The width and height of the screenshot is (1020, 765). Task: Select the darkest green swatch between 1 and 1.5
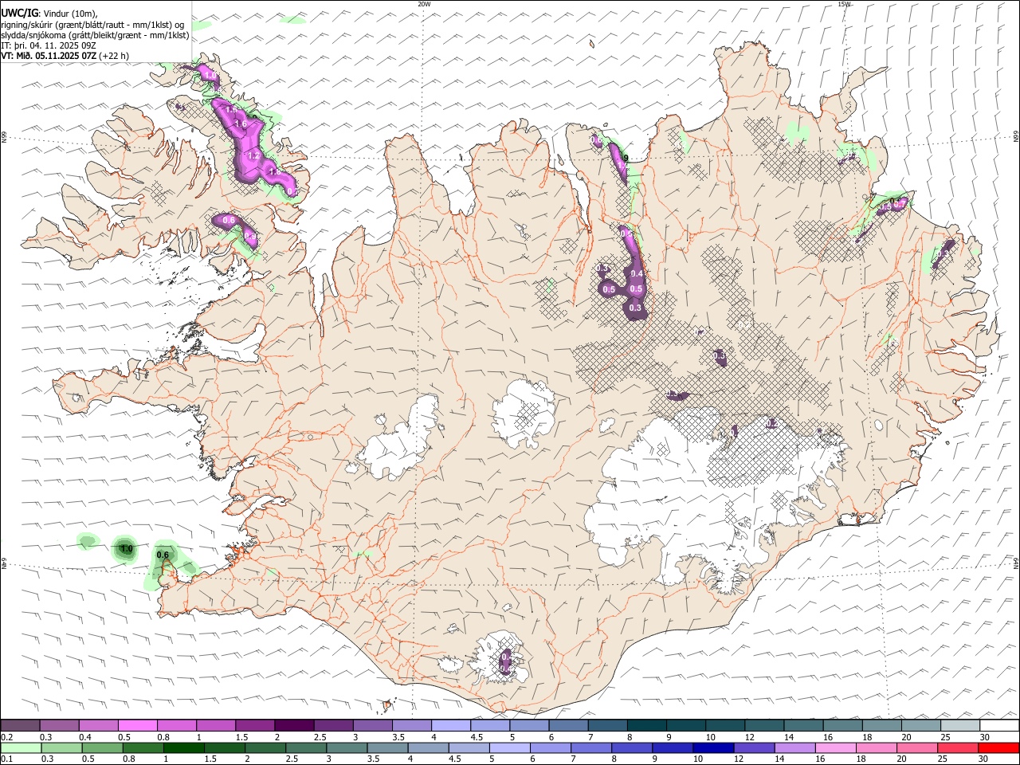(x=184, y=747)
